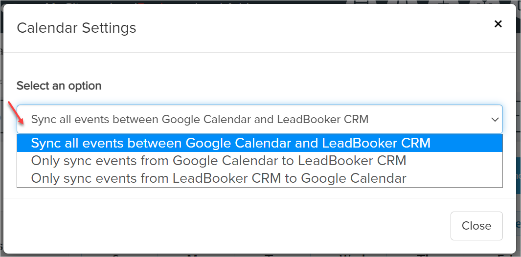Collapse the sync option combo box
Viewport: 521px width, 257px height.
(259, 119)
